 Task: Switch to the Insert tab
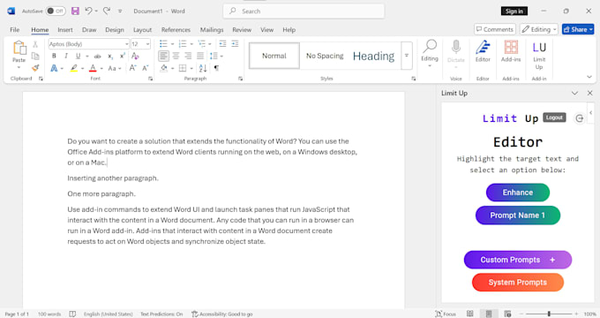(x=65, y=29)
